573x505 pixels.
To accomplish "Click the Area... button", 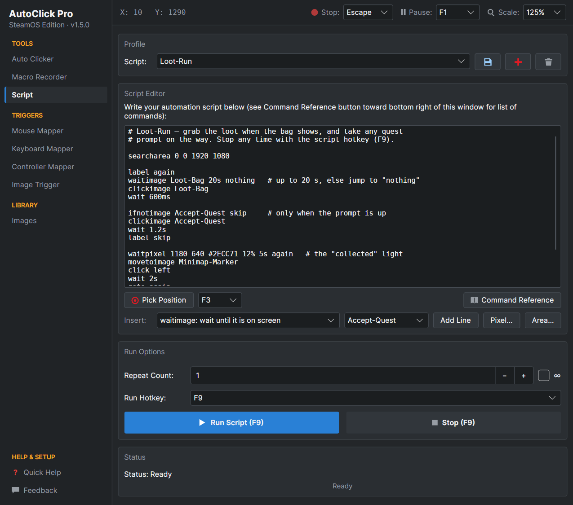I will tap(543, 321).
